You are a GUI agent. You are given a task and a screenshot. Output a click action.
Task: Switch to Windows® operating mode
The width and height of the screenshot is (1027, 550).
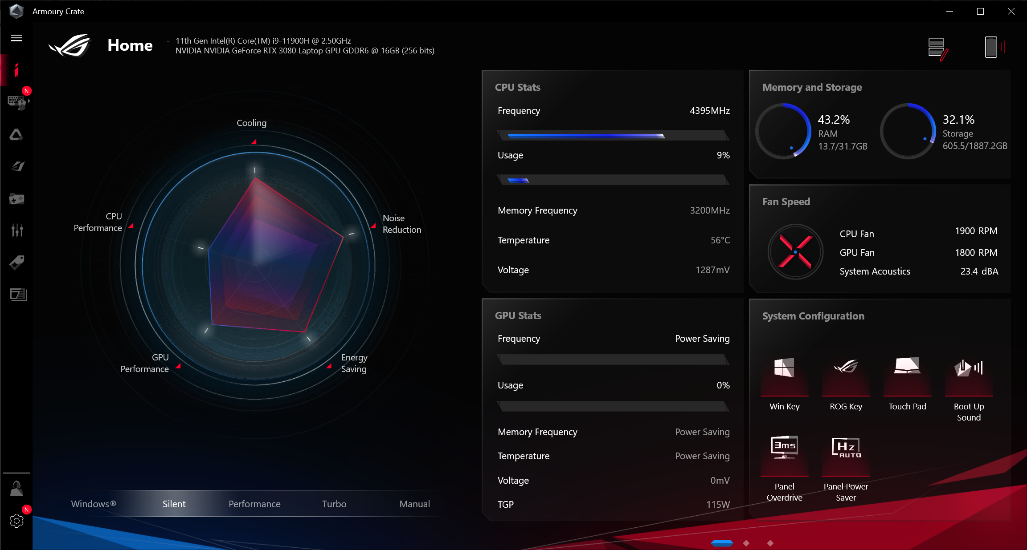click(x=94, y=504)
